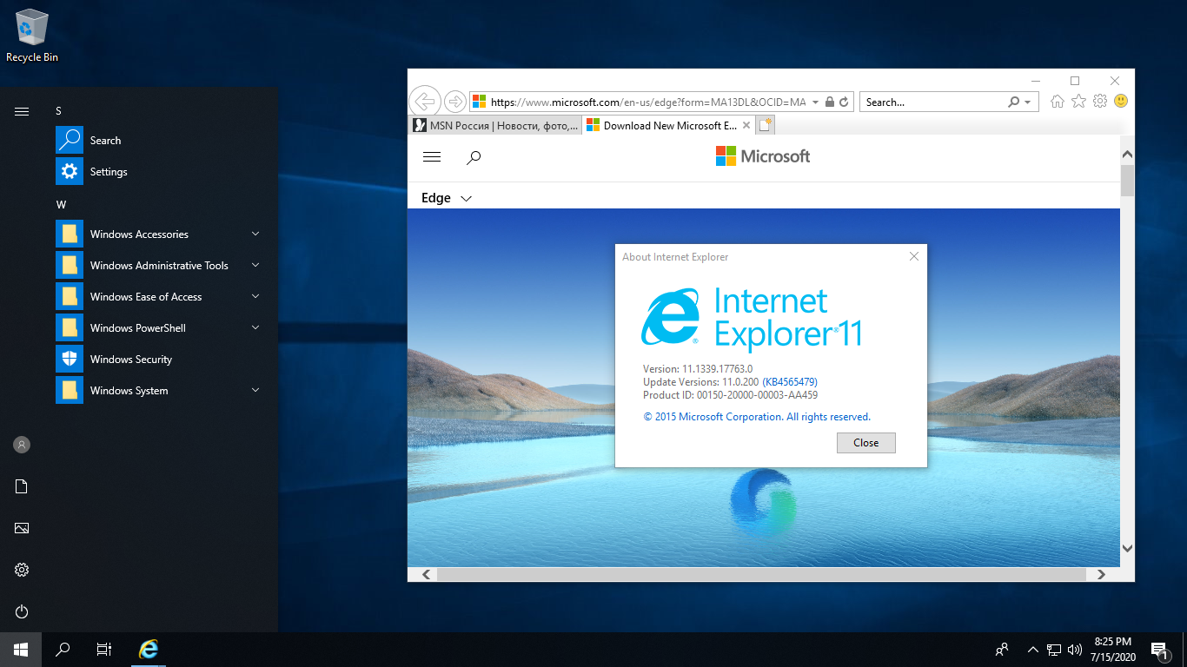Screen dimensions: 1187x667
Task: Open the Edge dropdown chevron
Action: click(466, 199)
